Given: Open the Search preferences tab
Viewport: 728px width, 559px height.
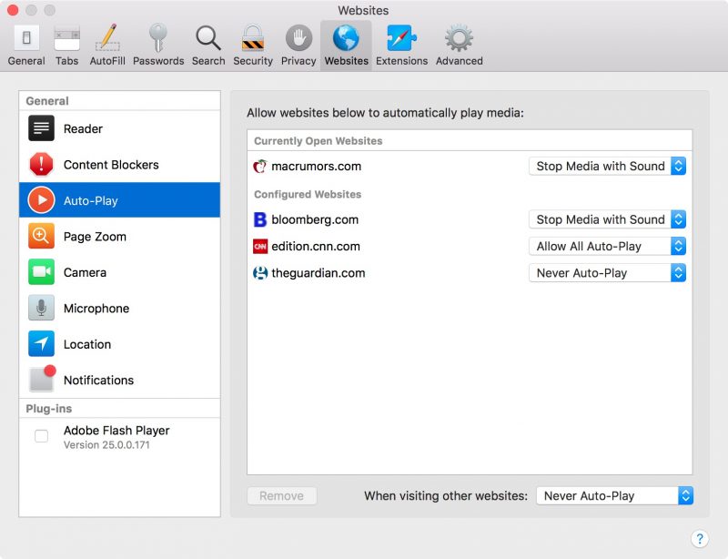Looking at the screenshot, I should (208, 46).
